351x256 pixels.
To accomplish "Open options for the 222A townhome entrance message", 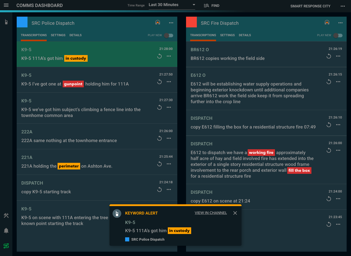I will [169, 138].
